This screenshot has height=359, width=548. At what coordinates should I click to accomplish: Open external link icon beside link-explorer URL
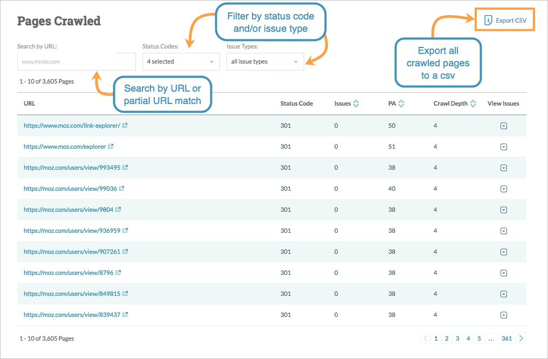[x=125, y=126]
